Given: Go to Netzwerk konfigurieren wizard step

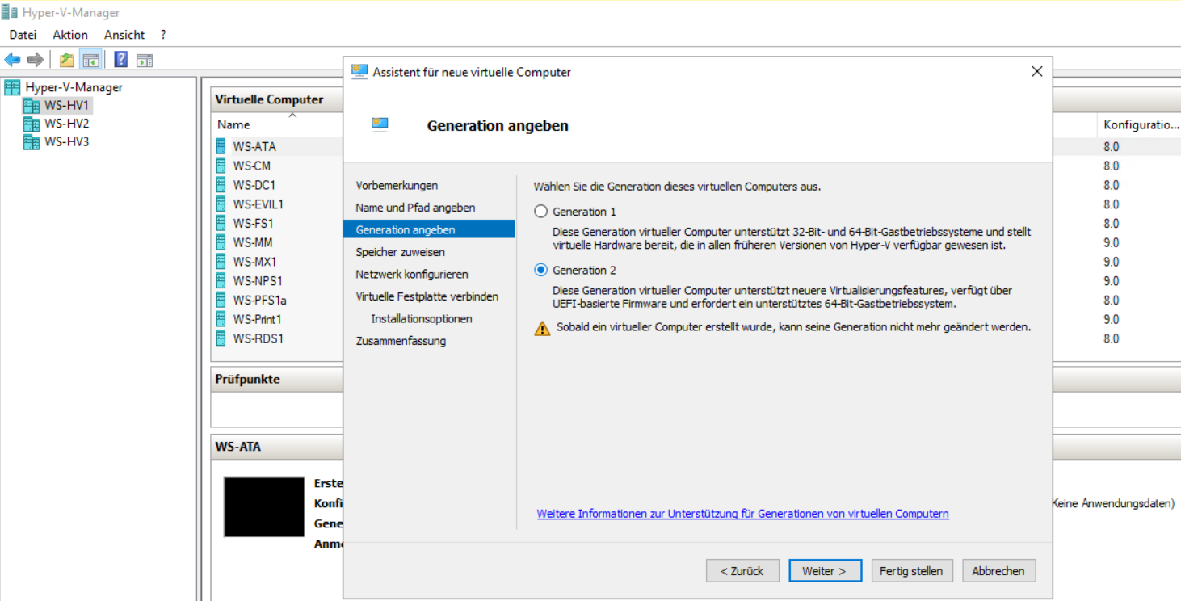Looking at the screenshot, I should coord(412,274).
